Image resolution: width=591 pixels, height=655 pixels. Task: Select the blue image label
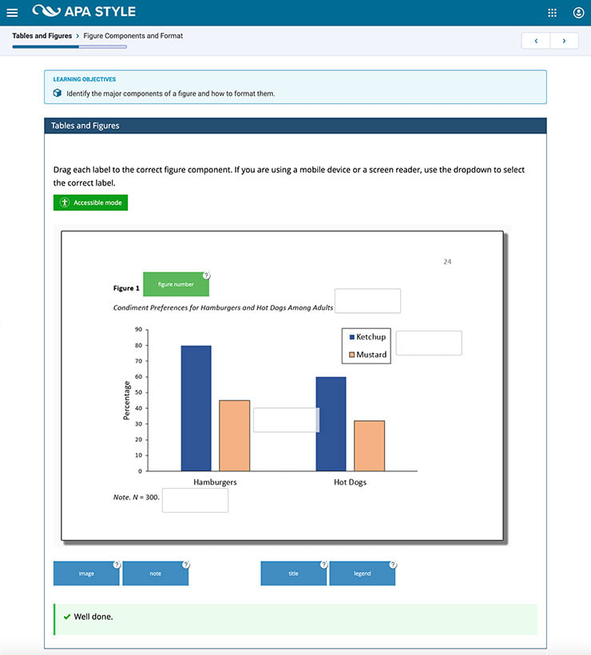coord(86,574)
